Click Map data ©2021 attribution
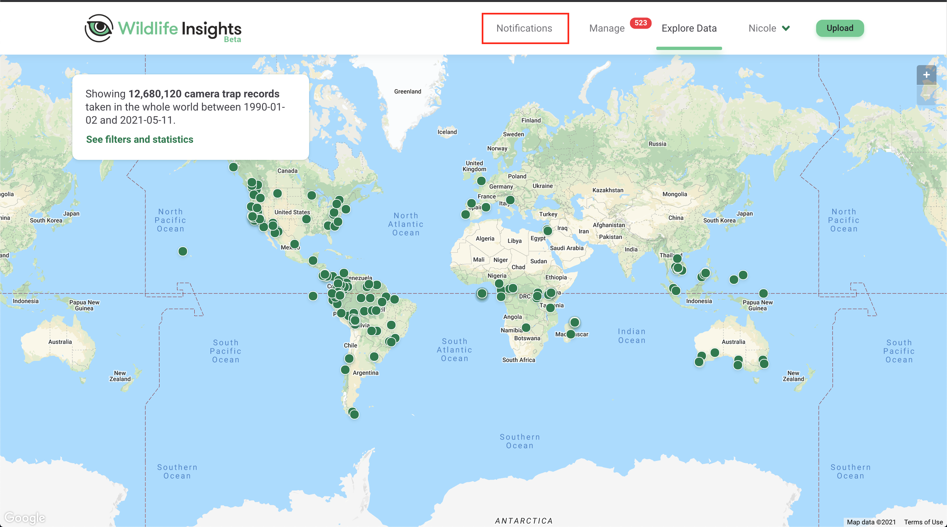This screenshot has height=527, width=947. point(871,522)
